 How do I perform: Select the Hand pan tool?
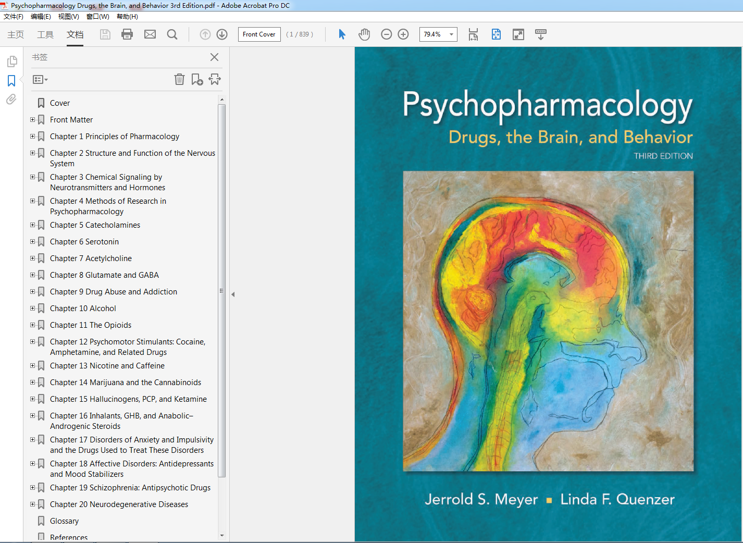coord(364,34)
